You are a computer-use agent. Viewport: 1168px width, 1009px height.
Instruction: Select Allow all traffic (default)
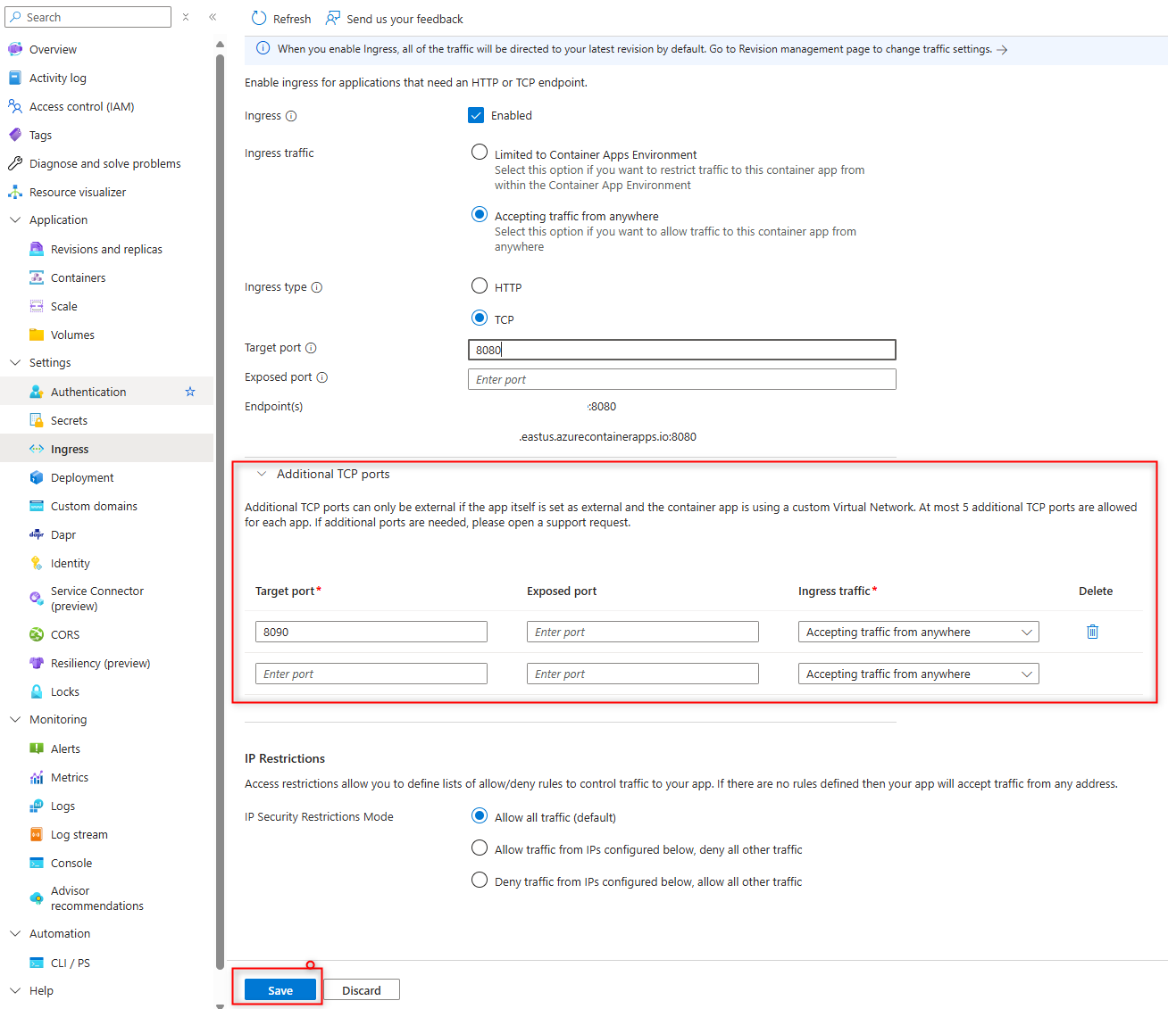click(x=480, y=815)
